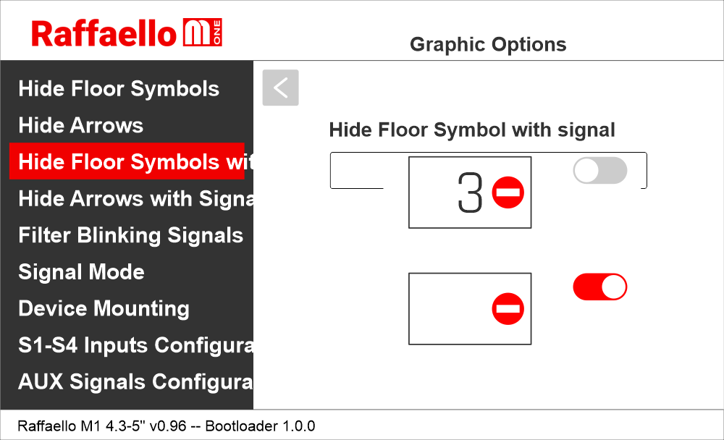
Task: Click the Graphic Options page title
Action: [488, 44]
